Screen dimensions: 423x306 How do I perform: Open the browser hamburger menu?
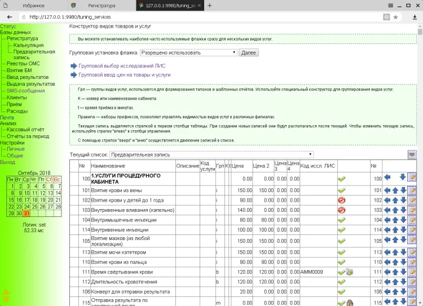[390, 6]
